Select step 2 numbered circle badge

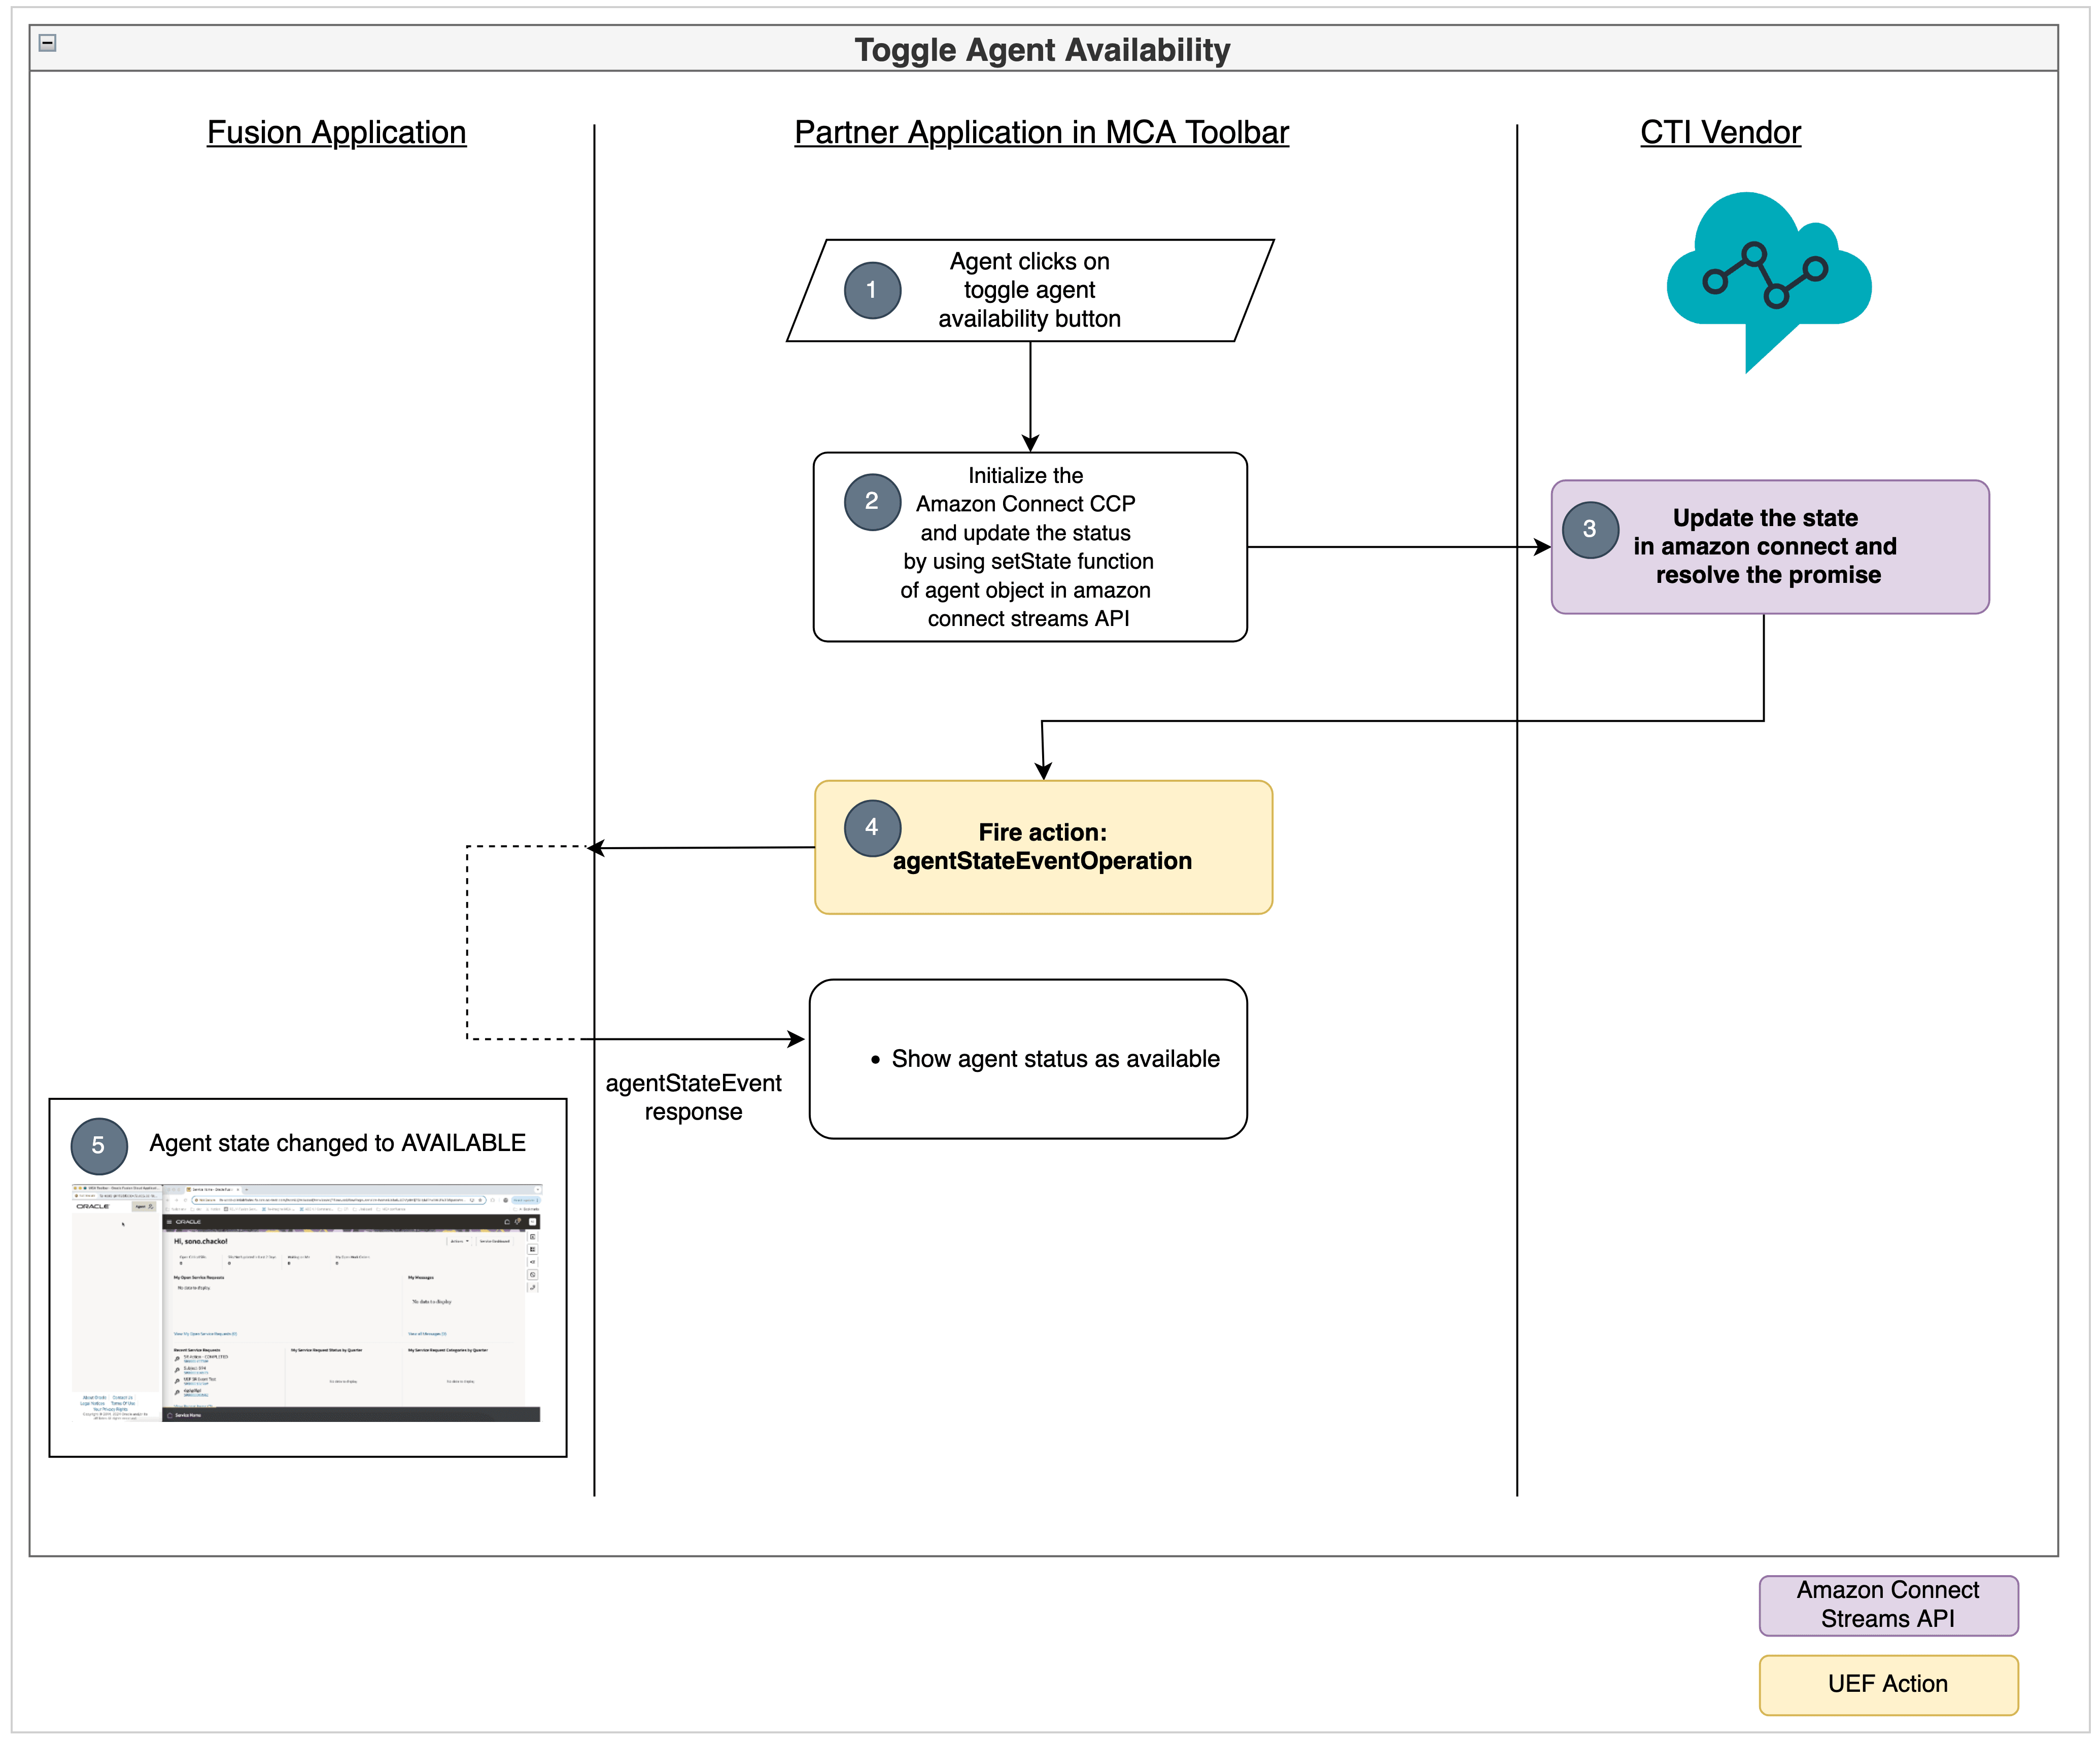click(x=872, y=501)
